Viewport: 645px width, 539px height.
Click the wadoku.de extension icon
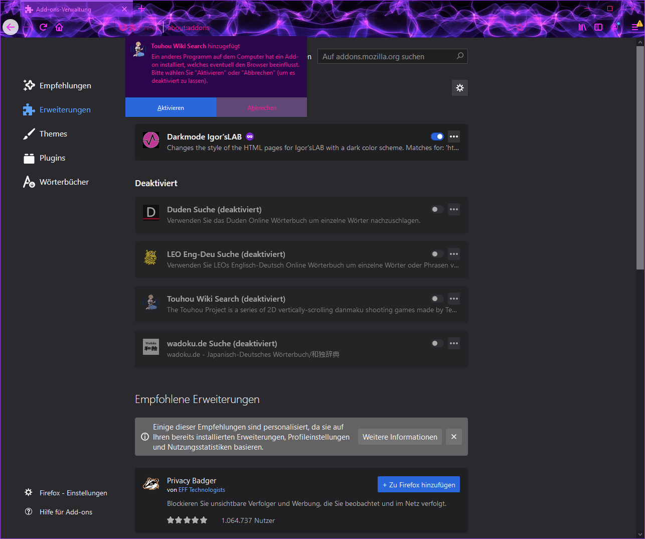coord(151,347)
